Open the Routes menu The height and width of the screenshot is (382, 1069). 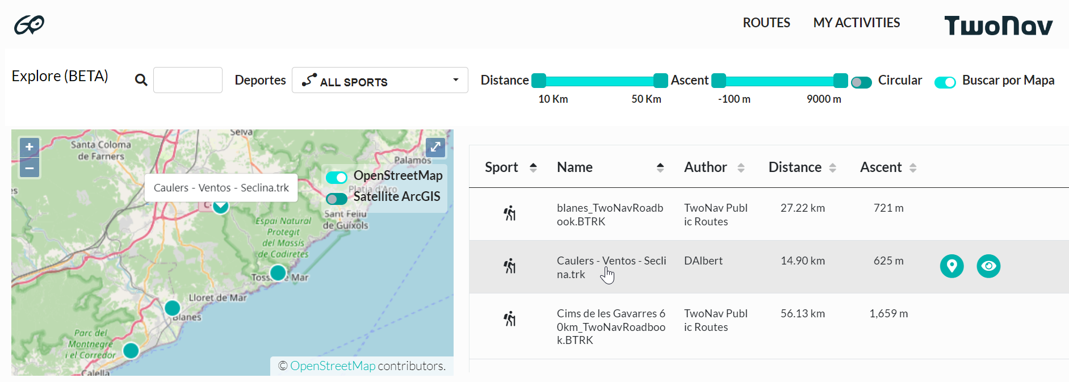click(x=766, y=23)
